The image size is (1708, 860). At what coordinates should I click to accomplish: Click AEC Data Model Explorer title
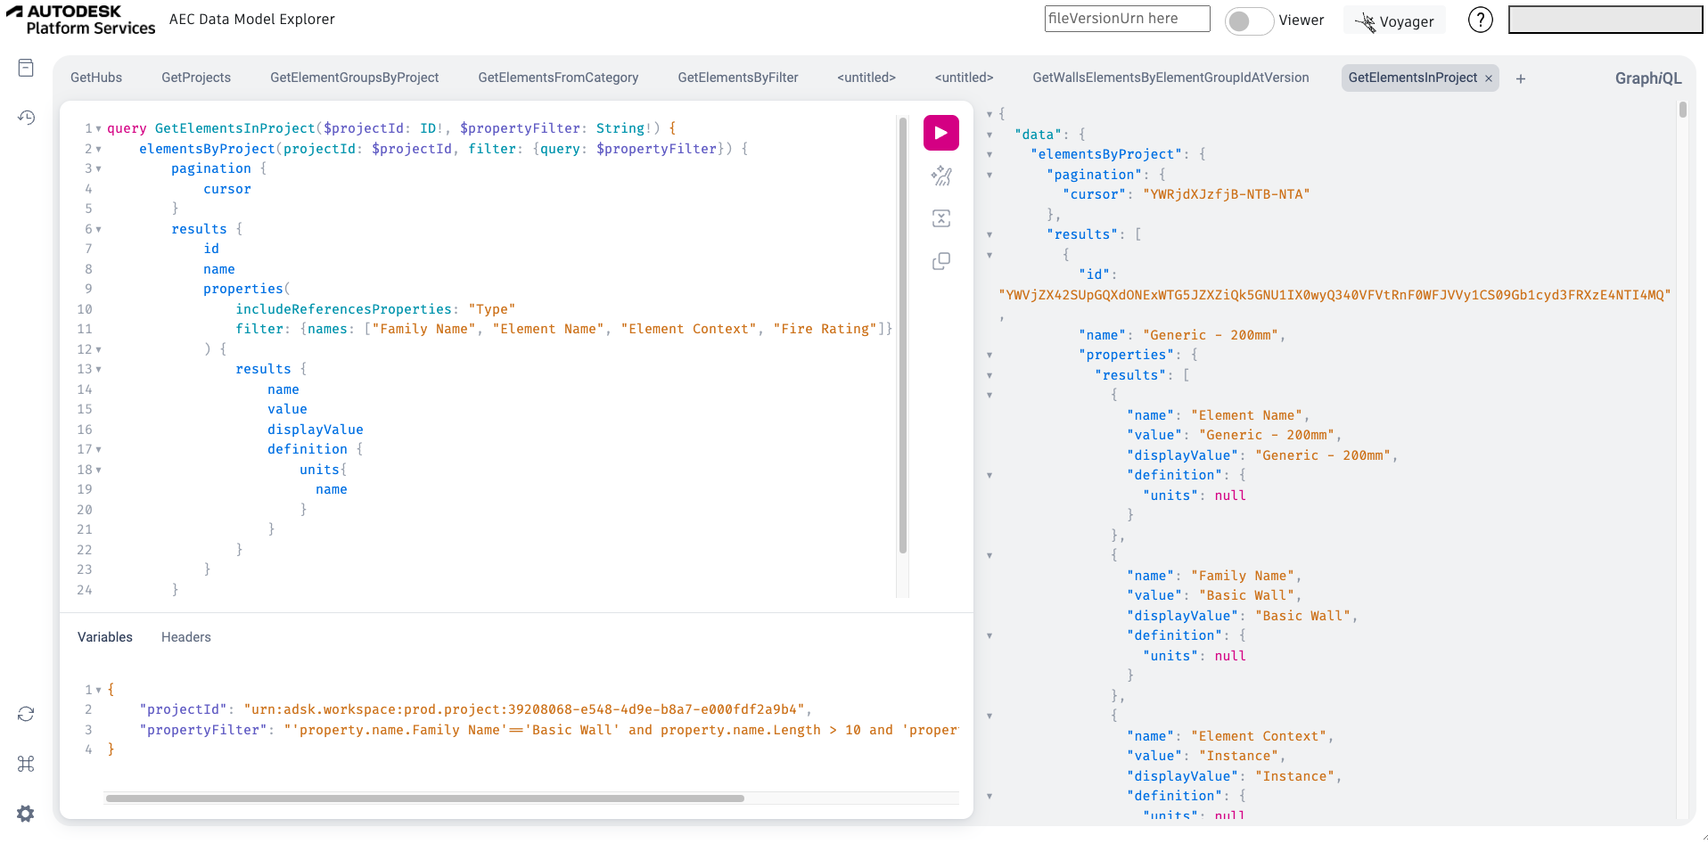(x=252, y=20)
